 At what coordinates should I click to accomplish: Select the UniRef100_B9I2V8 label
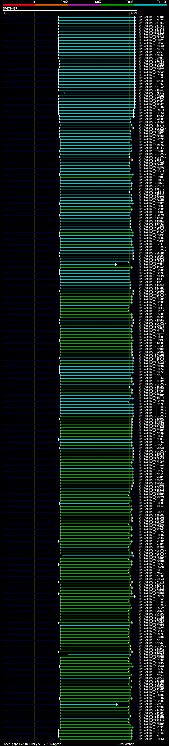[x=151, y=78]
